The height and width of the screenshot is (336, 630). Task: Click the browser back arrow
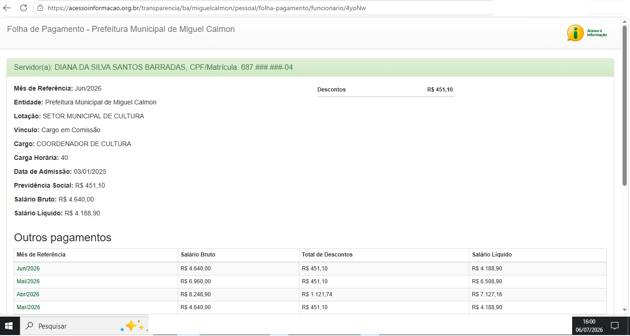click(x=7, y=8)
